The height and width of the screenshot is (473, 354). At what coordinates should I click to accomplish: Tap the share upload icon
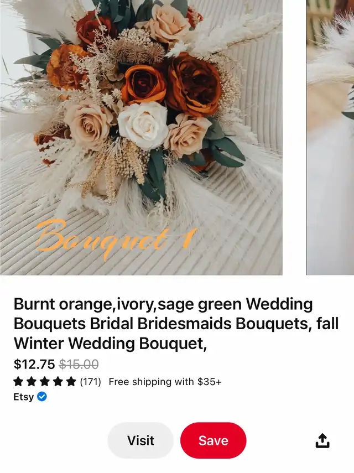click(322, 440)
